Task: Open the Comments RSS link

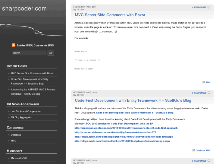Action: (x=44, y=46)
